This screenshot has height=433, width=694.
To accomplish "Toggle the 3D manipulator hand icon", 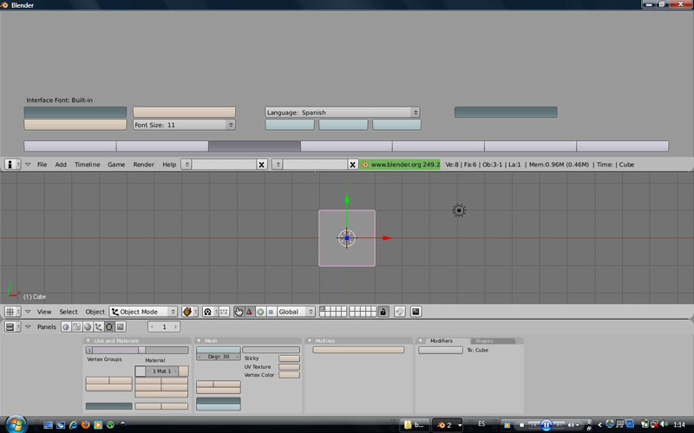I will 239,312.
